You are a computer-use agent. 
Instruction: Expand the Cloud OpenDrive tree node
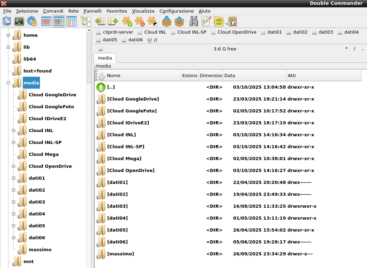pos(14,166)
